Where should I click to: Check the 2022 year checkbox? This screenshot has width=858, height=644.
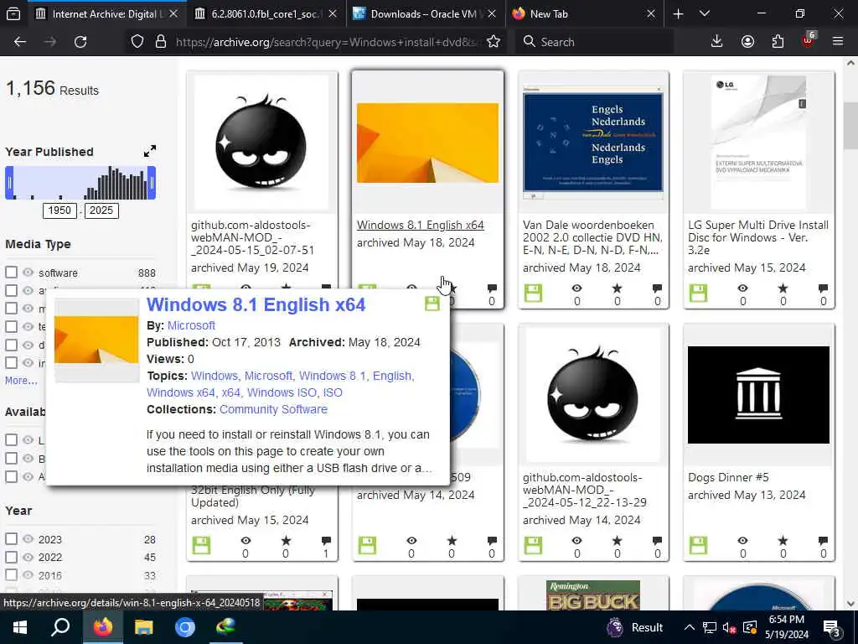coord(12,557)
